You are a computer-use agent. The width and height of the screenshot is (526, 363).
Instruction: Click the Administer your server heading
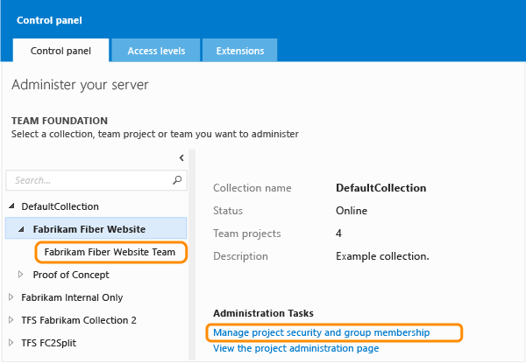coord(80,85)
